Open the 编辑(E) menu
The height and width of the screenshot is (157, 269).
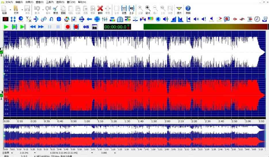[19, 2]
